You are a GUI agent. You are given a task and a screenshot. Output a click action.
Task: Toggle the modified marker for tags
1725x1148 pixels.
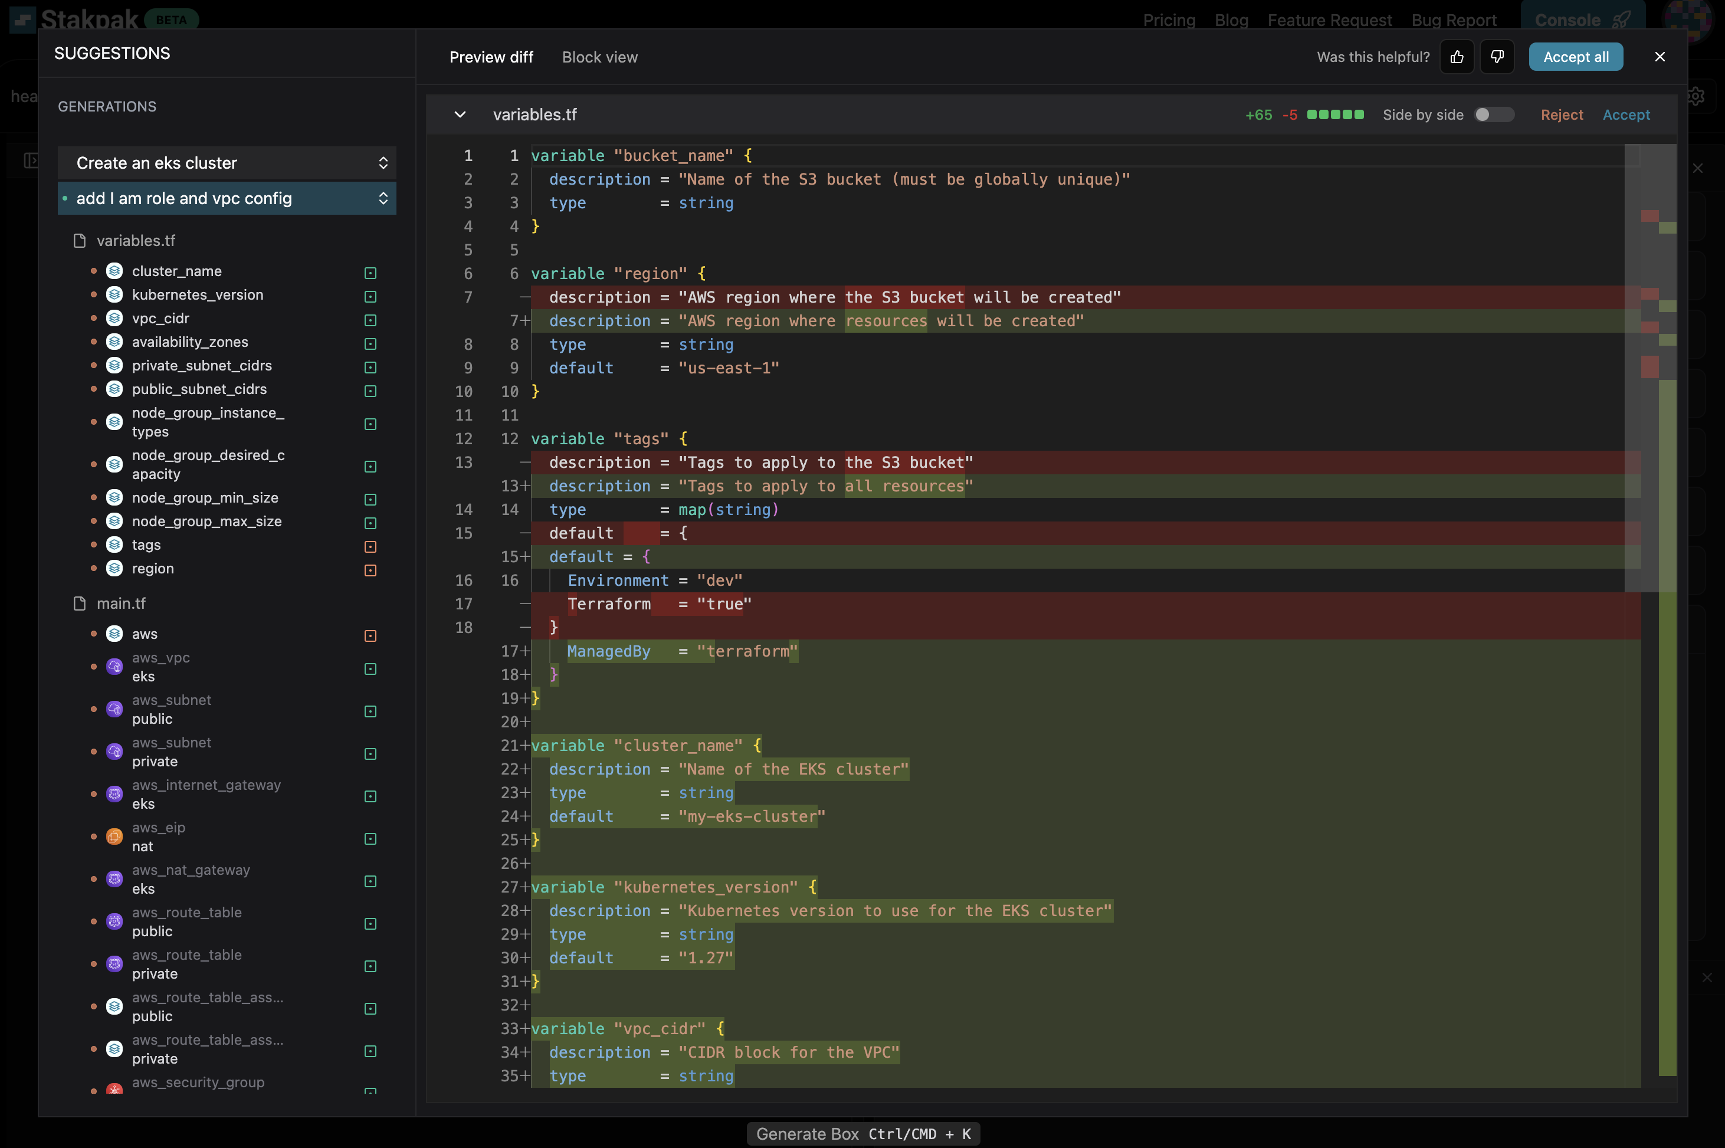pos(370,547)
